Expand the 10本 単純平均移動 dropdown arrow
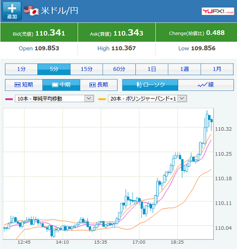The width and height of the screenshot is (237, 249). (x=89, y=99)
